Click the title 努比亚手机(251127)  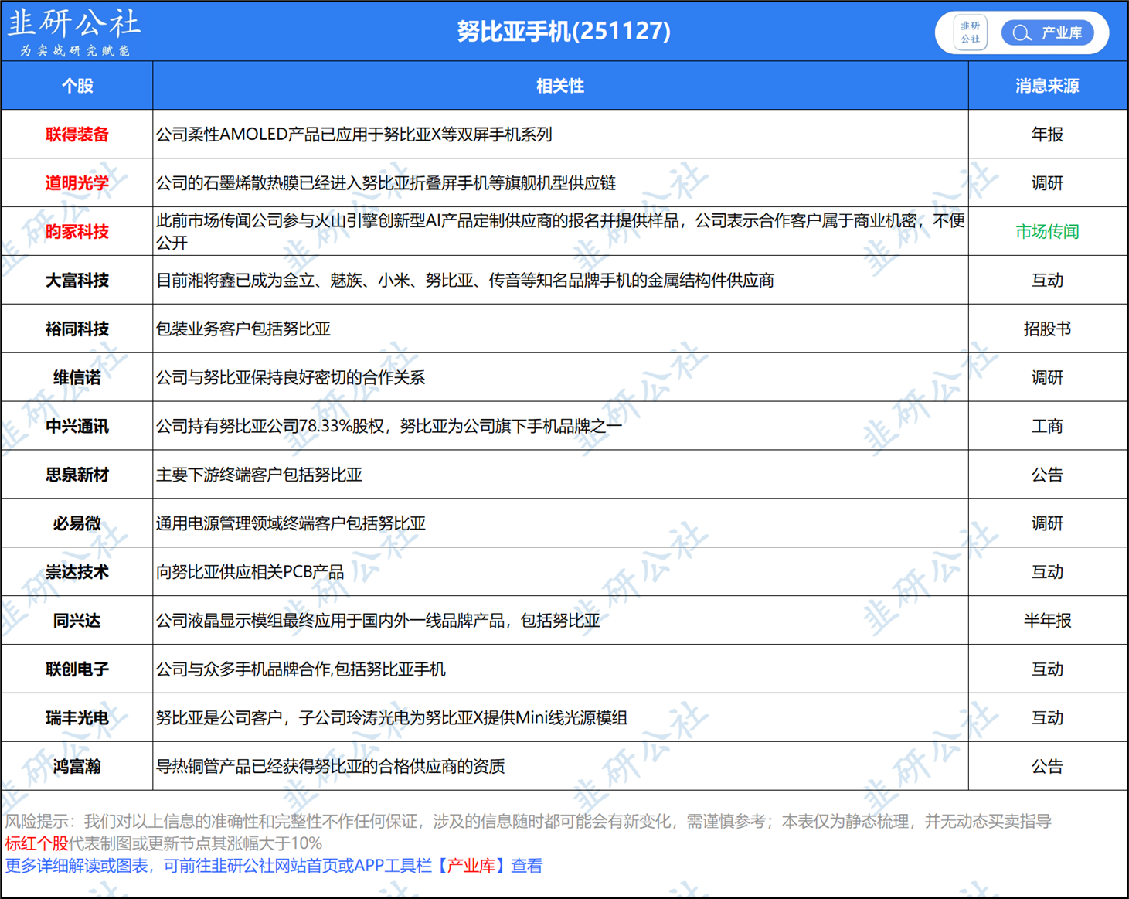pyautogui.click(x=563, y=31)
